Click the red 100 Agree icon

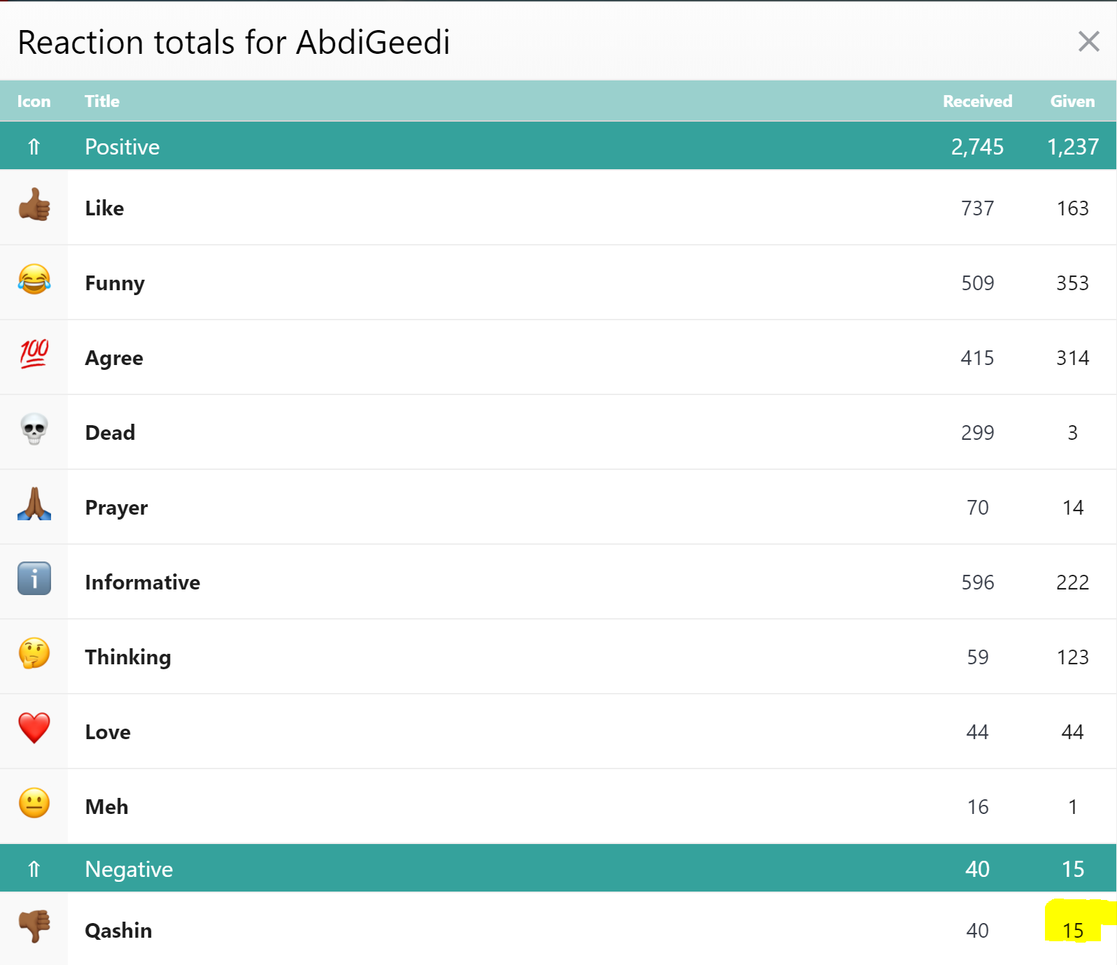pyautogui.click(x=34, y=355)
